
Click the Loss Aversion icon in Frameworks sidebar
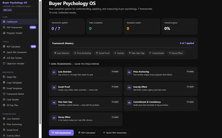[x=4, y=119]
